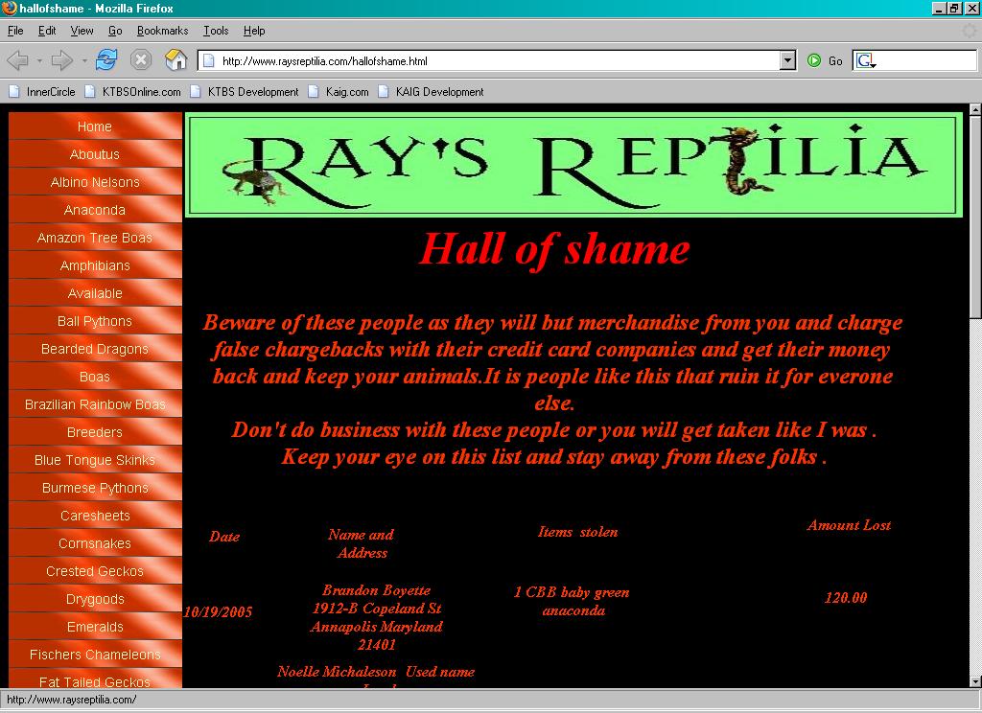
Task: Click the "Amount Lost" column header
Action: point(849,525)
